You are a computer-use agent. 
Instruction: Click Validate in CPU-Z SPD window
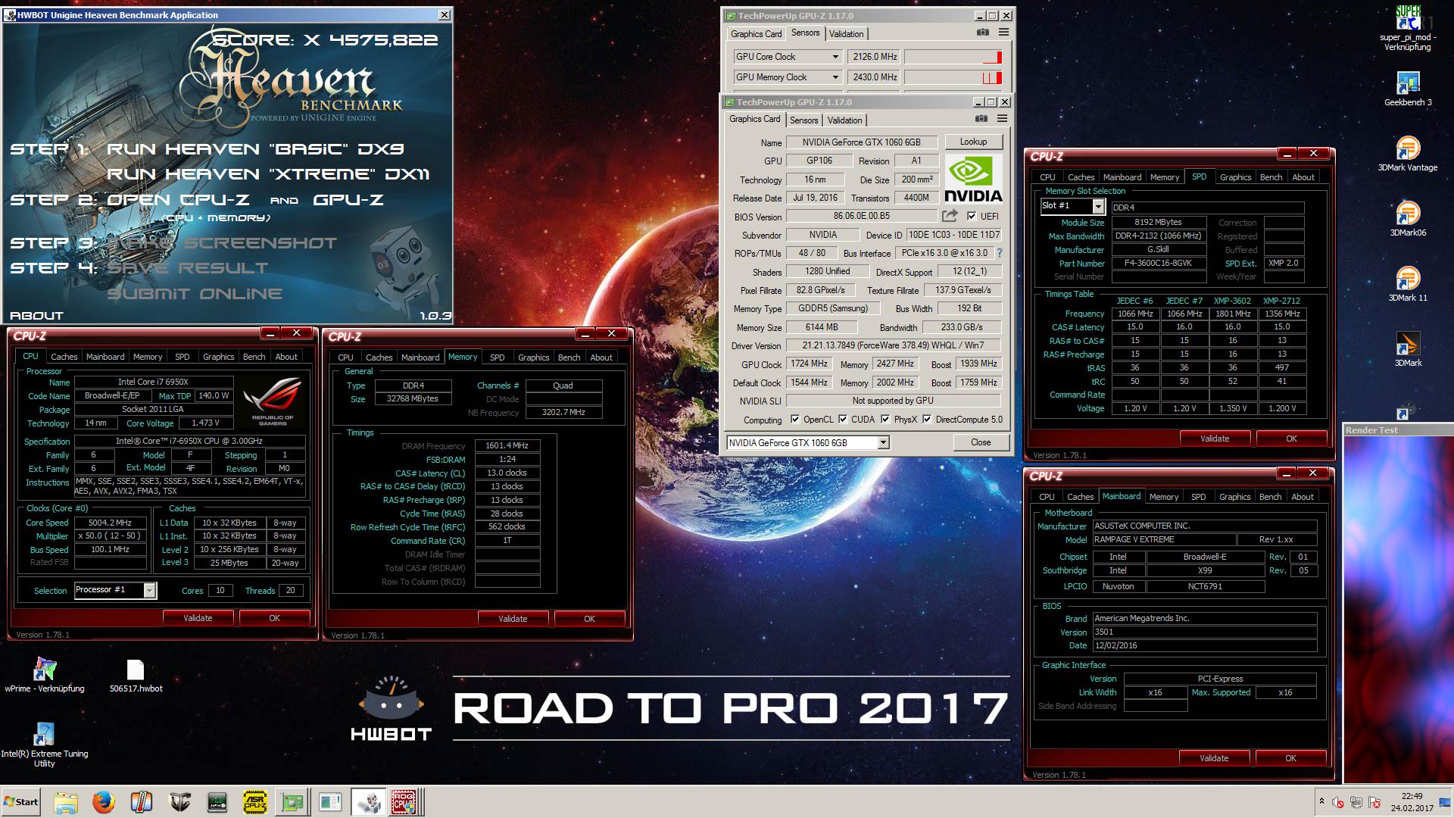click(x=1215, y=439)
